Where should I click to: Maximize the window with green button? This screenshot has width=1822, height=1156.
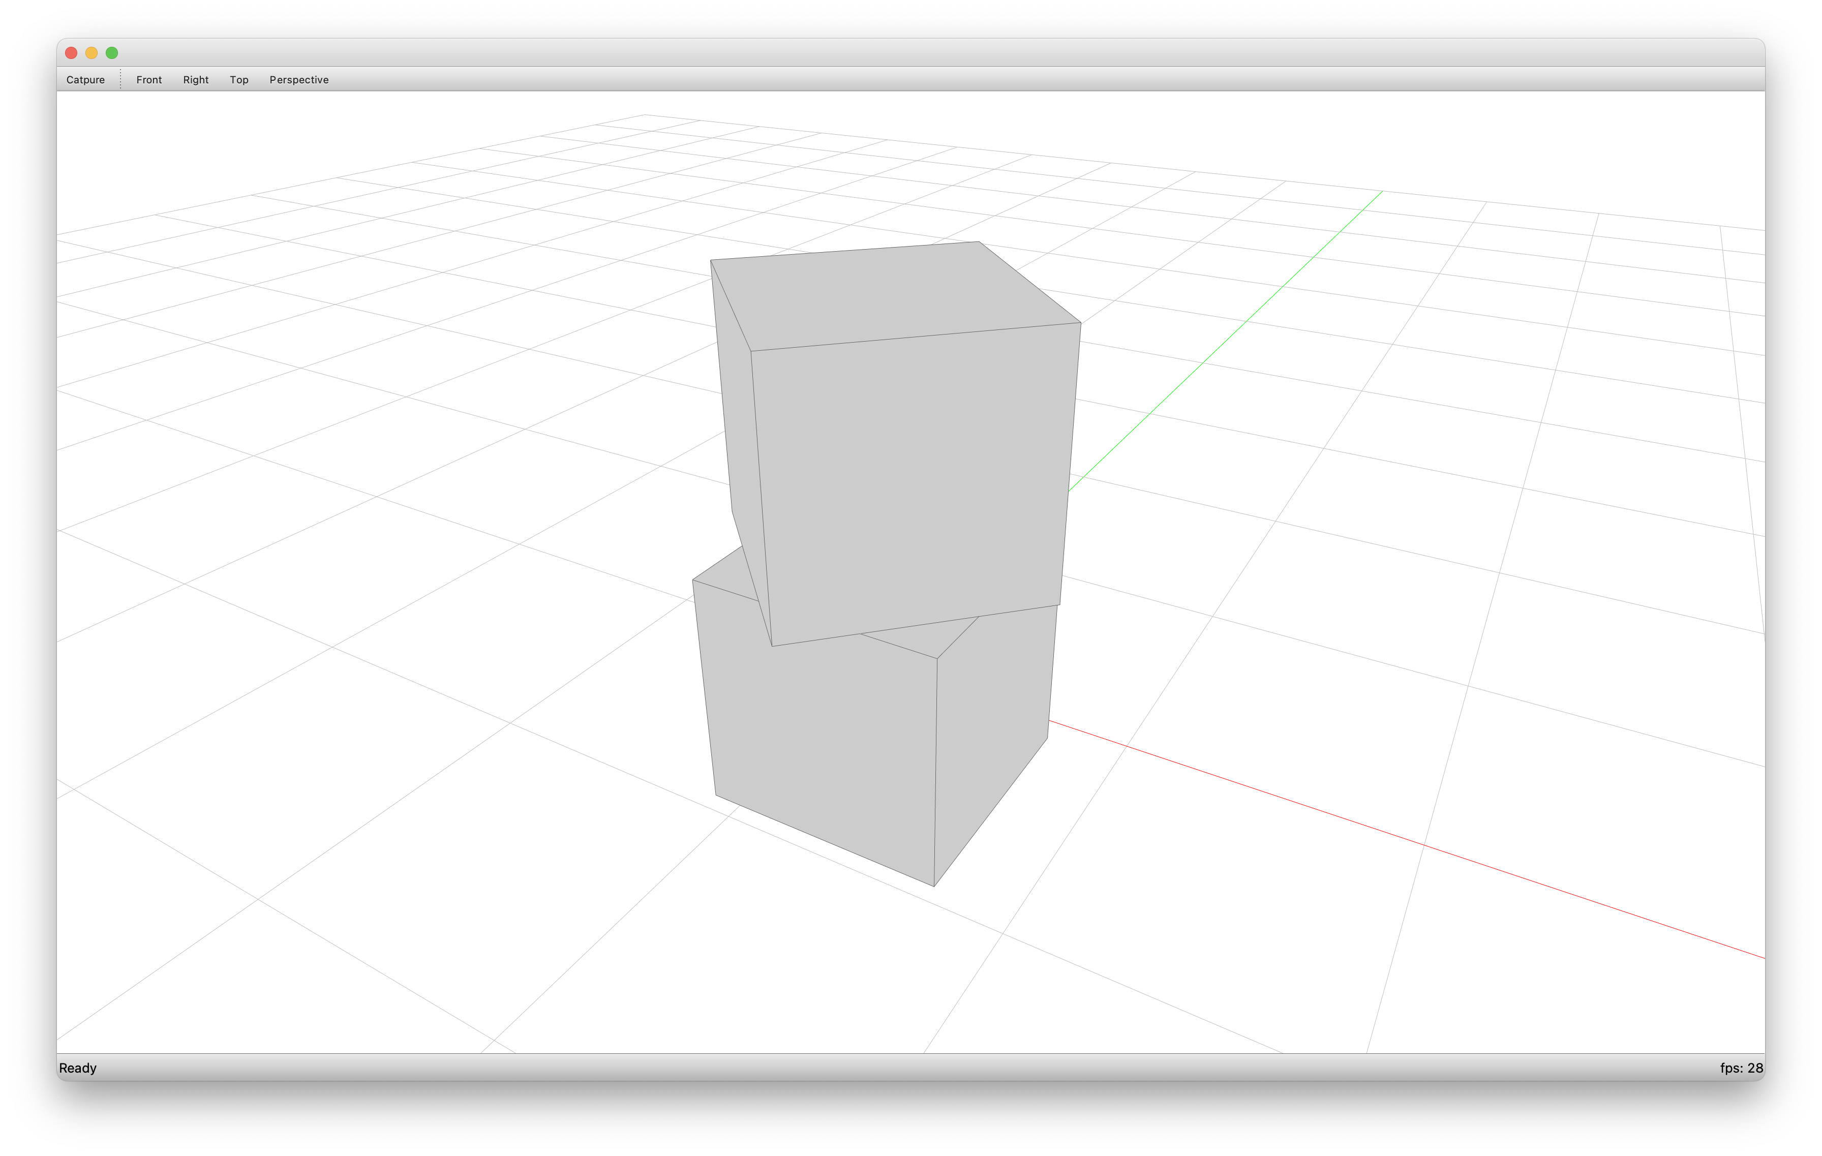pyautogui.click(x=112, y=52)
